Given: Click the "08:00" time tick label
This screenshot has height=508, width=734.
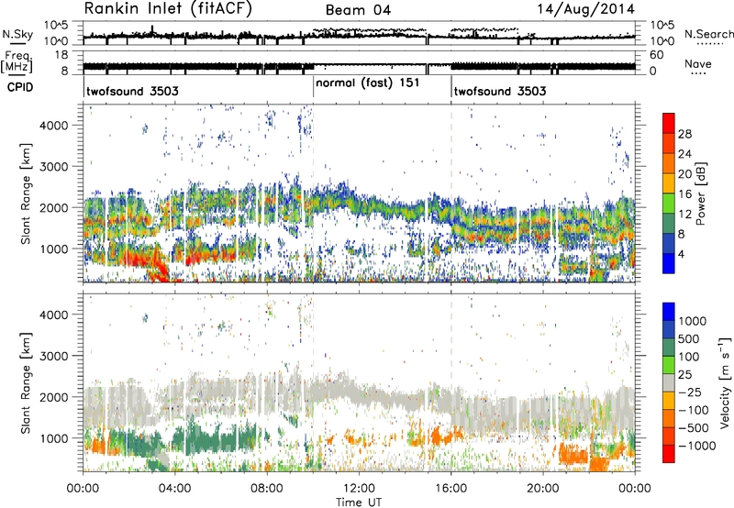Looking at the screenshot, I should tap(267, 489).
